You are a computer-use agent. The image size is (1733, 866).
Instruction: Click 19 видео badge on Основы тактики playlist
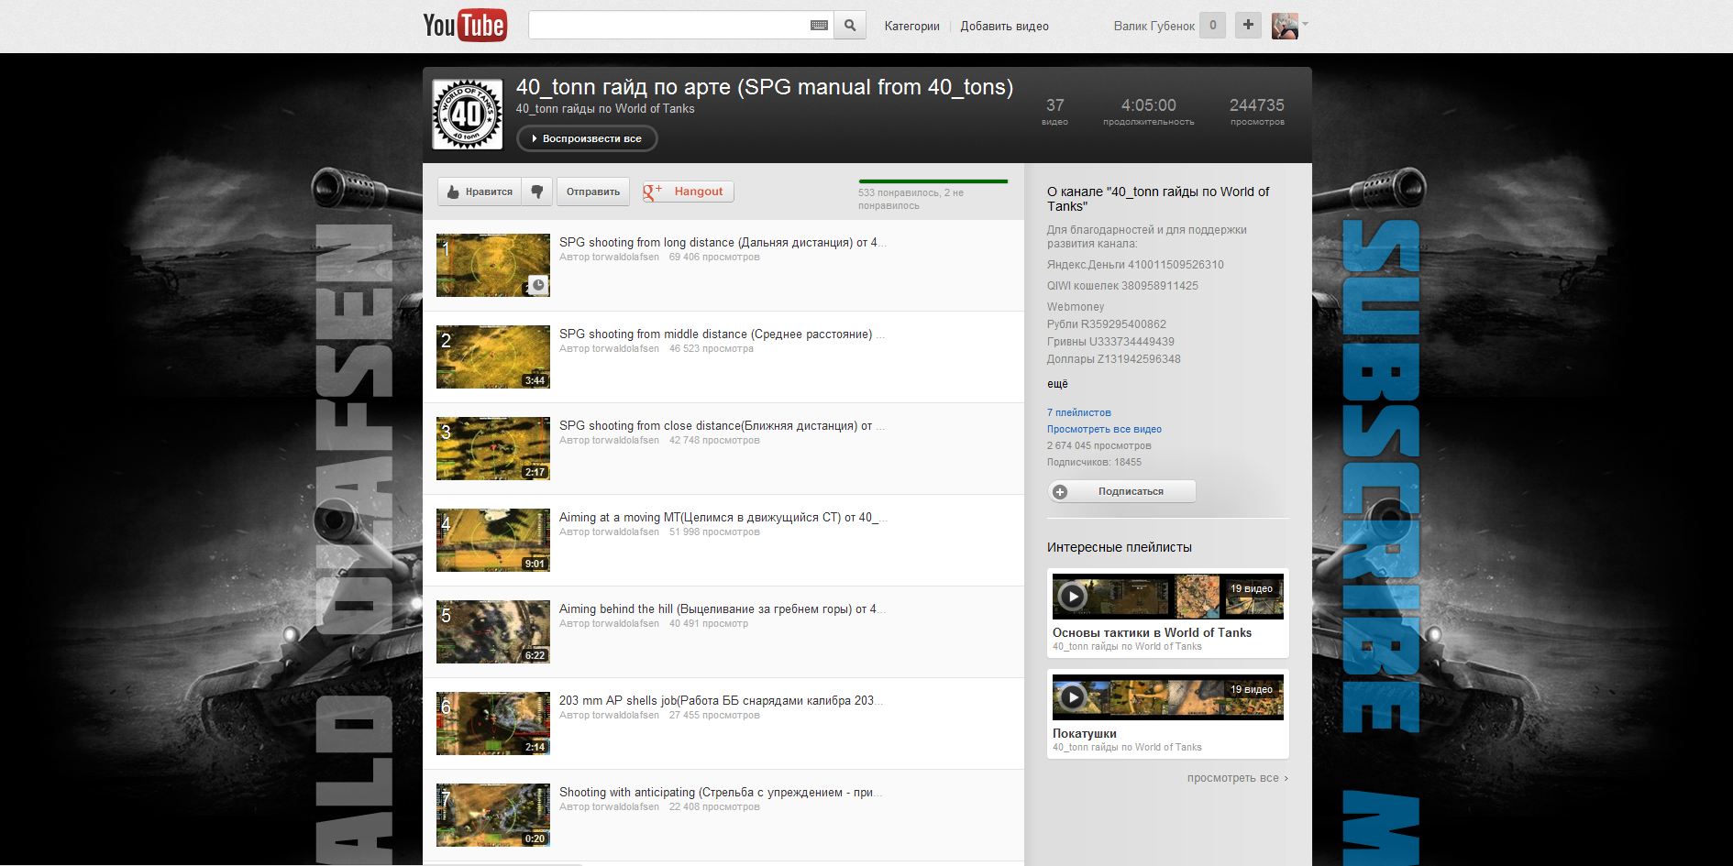[x=1251, y=588]
